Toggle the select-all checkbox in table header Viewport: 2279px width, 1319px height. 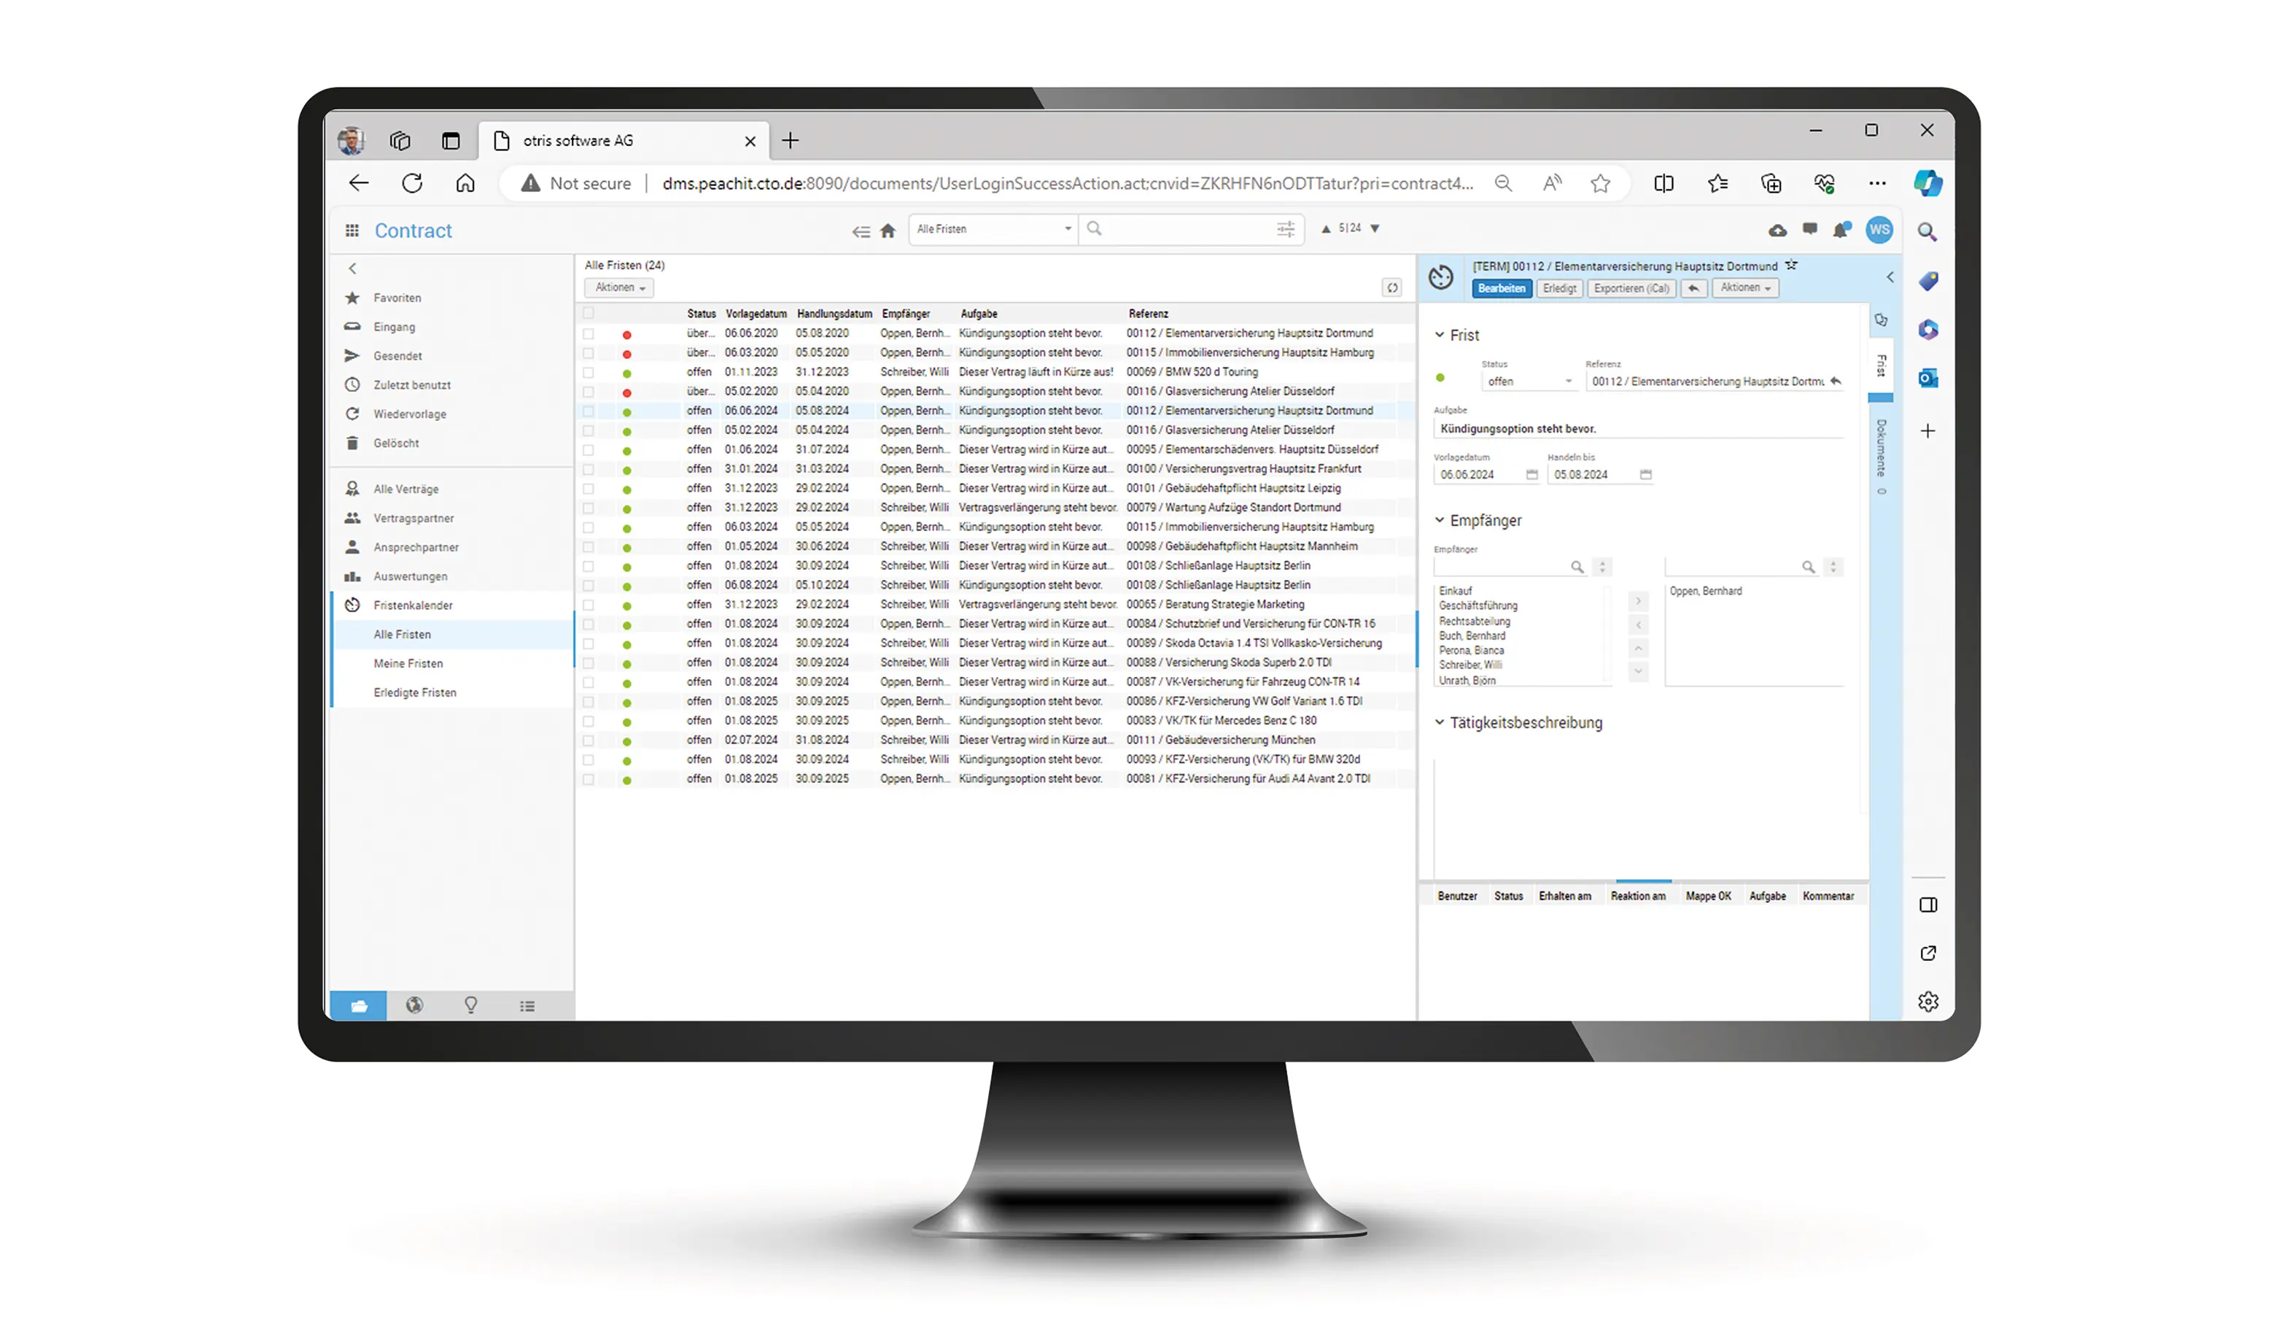(589, 313)
